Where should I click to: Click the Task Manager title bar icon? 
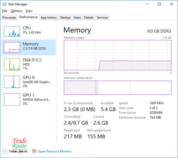tap(5, 4)
